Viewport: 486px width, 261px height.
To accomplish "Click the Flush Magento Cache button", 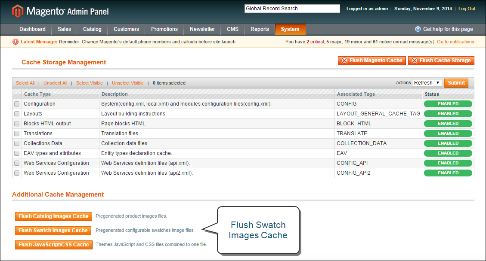I will point(371,61).
